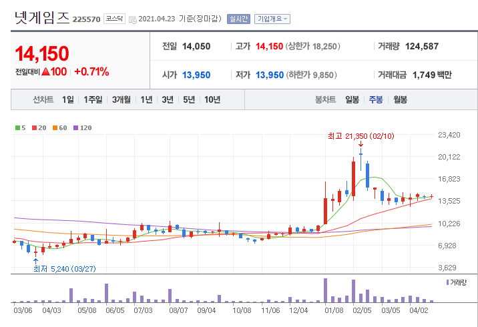Image resolution: width=478 pixels, height=327 pixels.
Task: Click the green 5 moving average legend
Action: pyautogui.click(x=20, y=127)
